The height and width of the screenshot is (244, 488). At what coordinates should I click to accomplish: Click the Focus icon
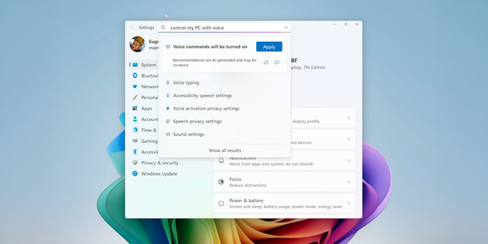point(221,182)
